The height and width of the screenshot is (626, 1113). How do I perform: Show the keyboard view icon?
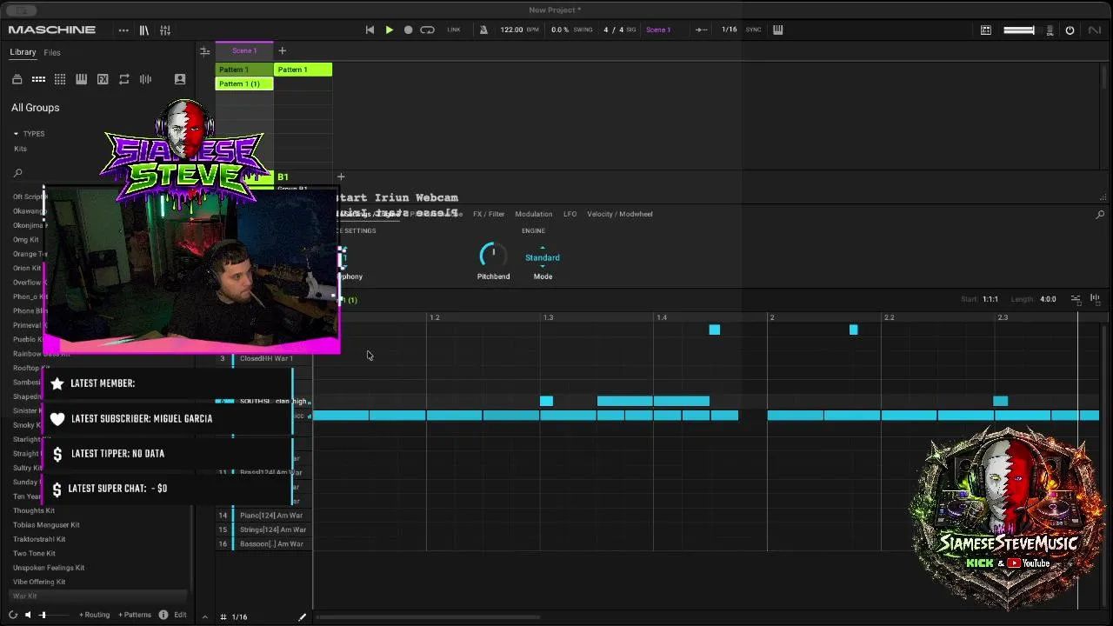click(777, 30)
